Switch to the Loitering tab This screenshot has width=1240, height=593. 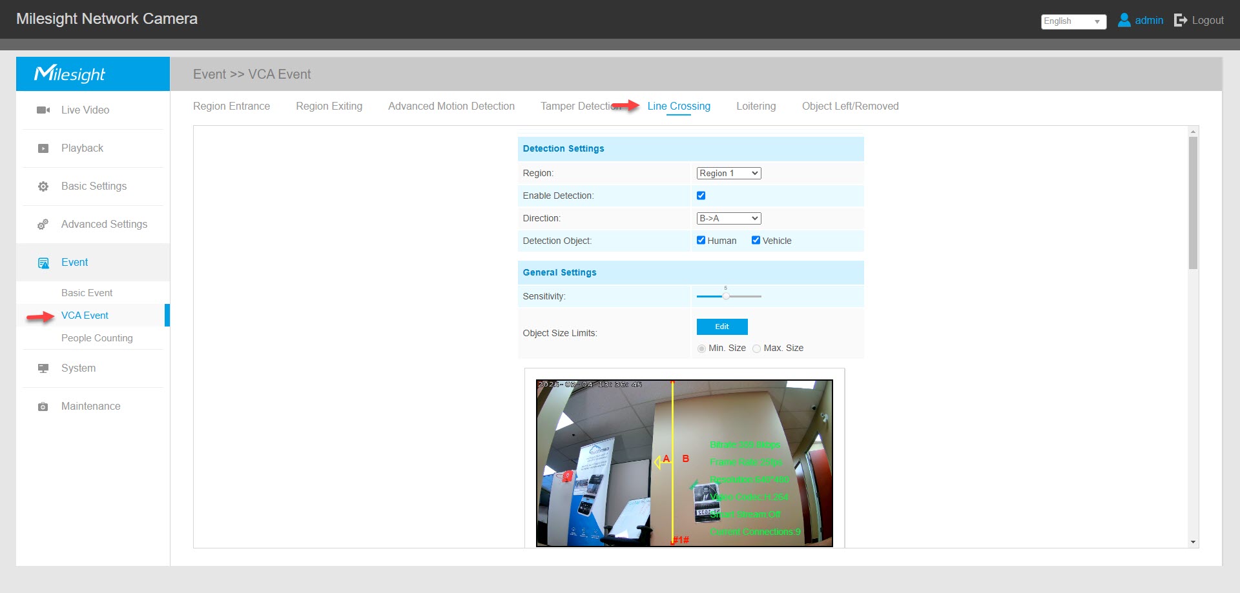click(756, 106)
